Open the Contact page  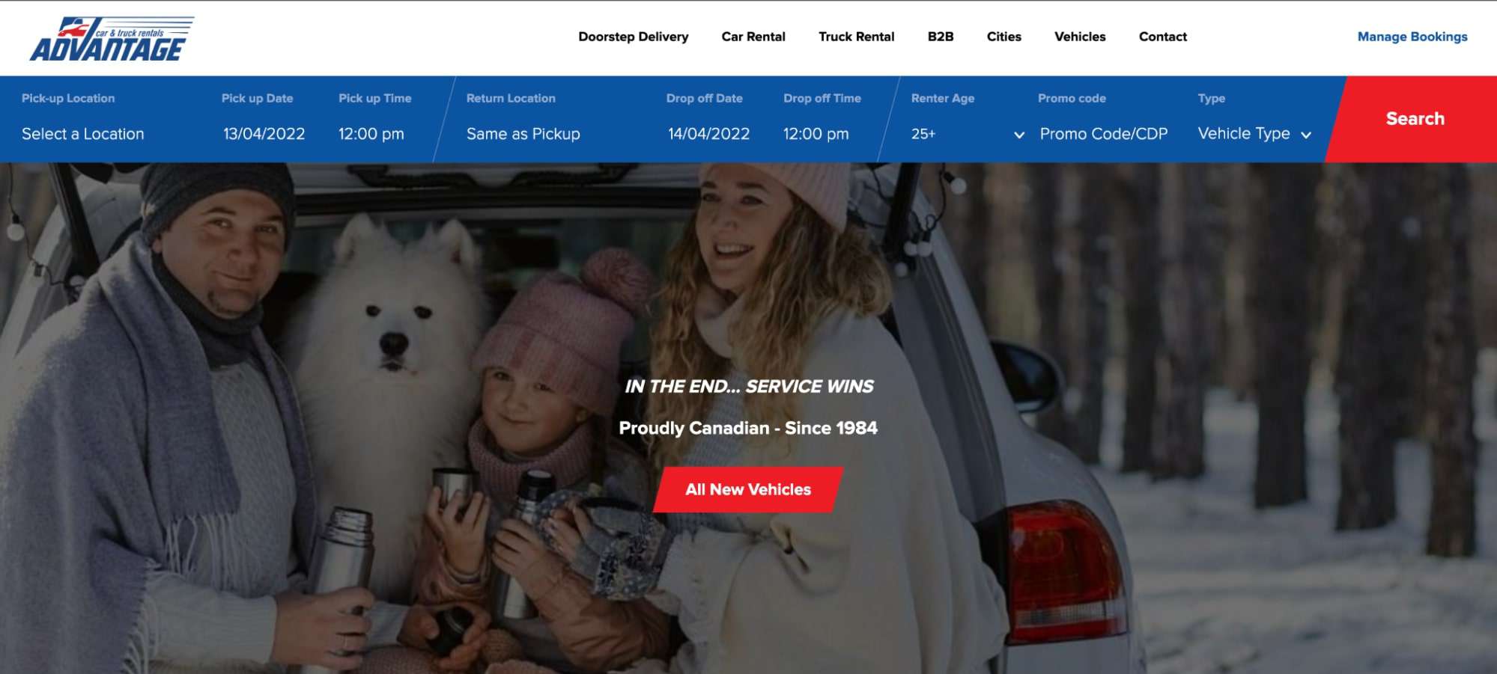[1162, 37]
